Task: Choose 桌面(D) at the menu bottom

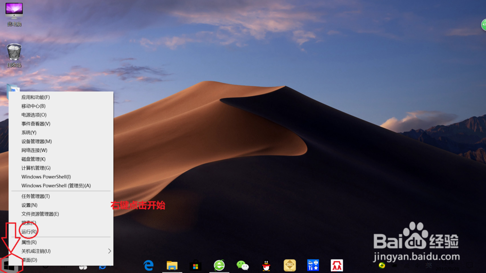Action: [61, 260]
